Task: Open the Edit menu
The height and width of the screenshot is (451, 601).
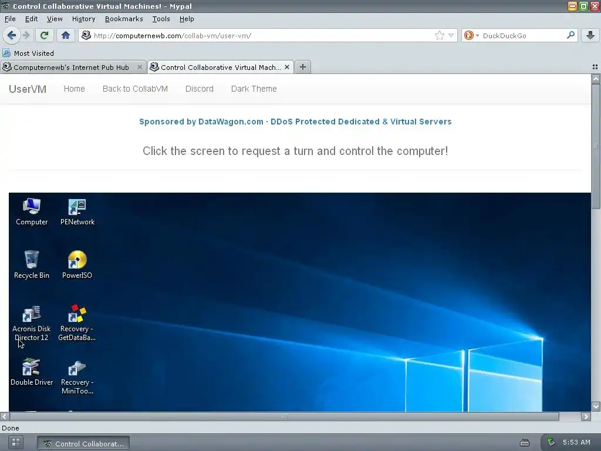Action: coord(31,19)
